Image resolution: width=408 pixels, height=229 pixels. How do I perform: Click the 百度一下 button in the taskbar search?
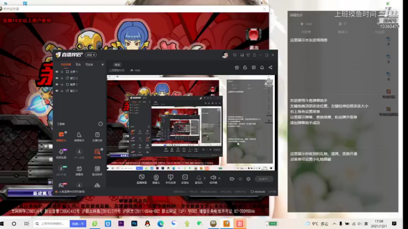[x=78, y=223]
